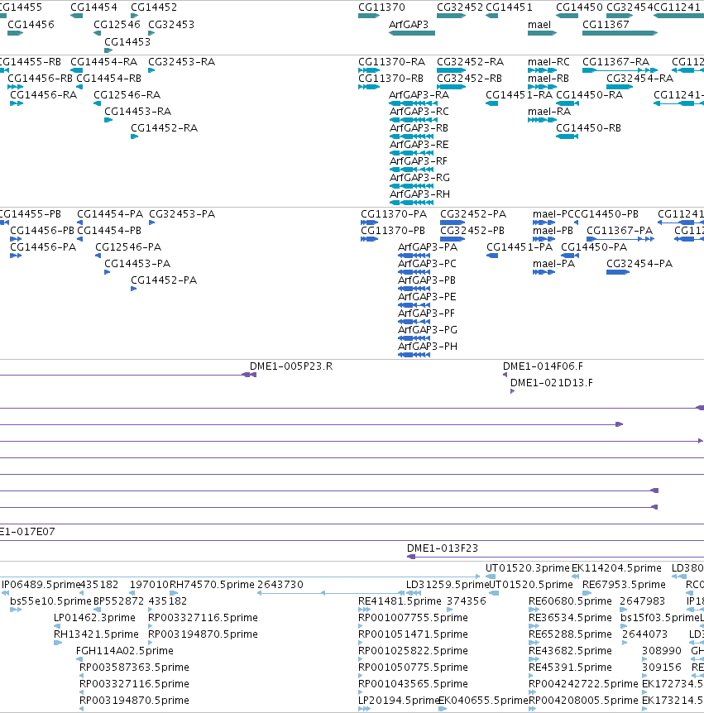Image resolution: width=704 pixels, height=713 pixels.
Task: Open the RH74570.5prime EST label
Action: click(212, 584)
